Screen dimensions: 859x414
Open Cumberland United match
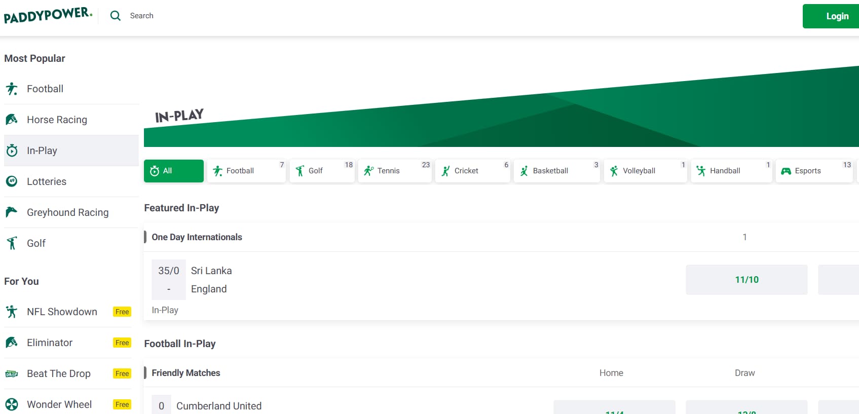(219, 406)
